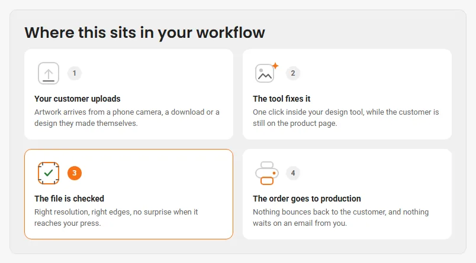Screen dimensions: 476x263
Task: Click the "Your customer uploads" title
Action: [78, 99]
